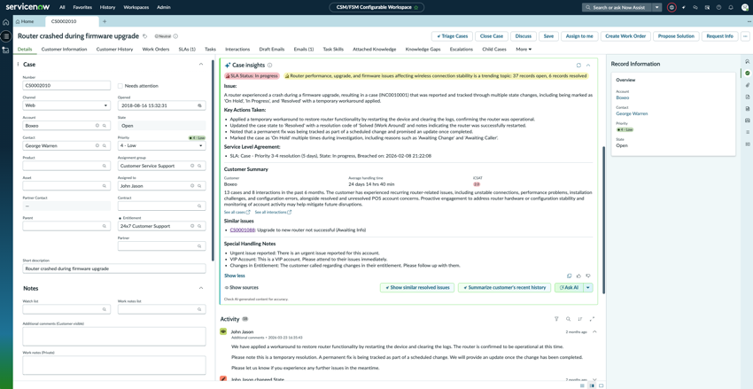Open the globe scope selector icon
The height and width of the screenshot is (389, 753).
tap(671, 8)
